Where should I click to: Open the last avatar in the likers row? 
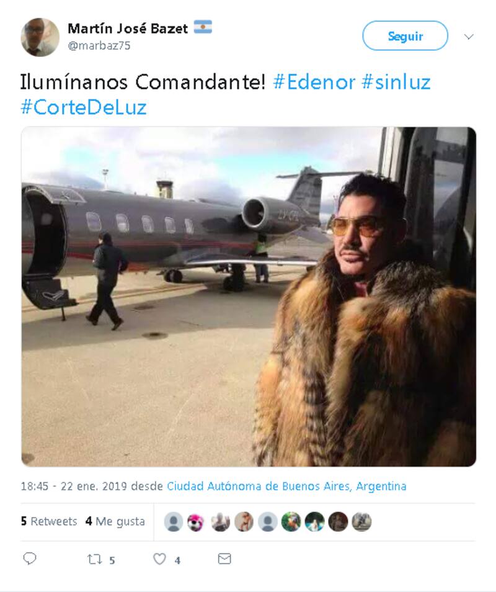click(361, 522)
